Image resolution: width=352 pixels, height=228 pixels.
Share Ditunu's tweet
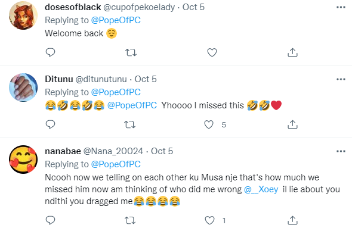[x=292, y=124]
